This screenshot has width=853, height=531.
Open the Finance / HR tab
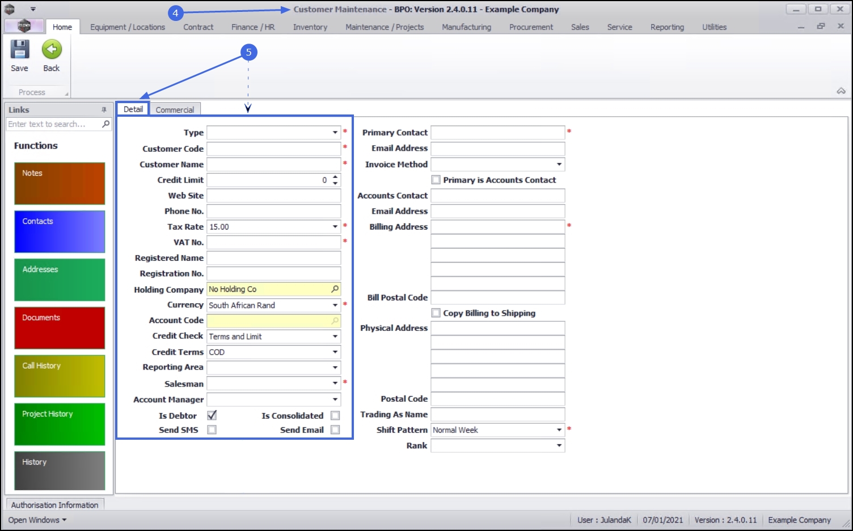click(x=253, y=27)
